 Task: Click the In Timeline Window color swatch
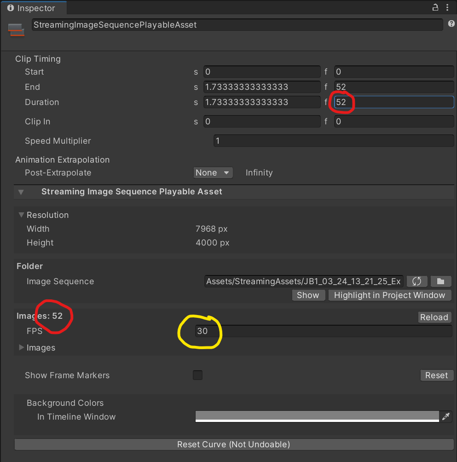click(317, 416)
